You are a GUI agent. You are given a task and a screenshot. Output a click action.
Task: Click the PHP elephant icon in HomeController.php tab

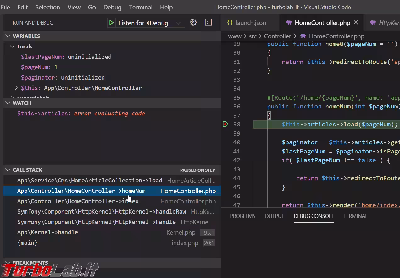click(x=289, y=23)
